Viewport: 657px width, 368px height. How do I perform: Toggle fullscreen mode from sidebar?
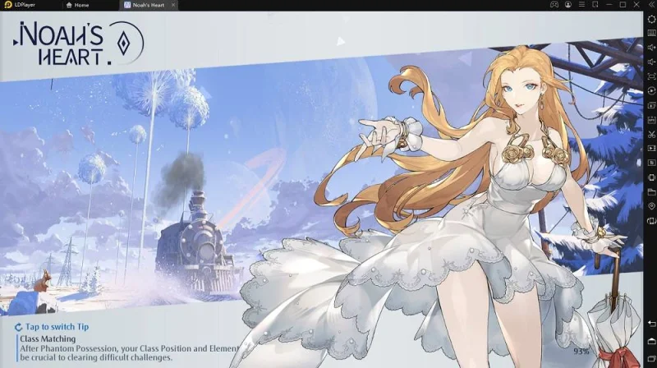[651, 76]
